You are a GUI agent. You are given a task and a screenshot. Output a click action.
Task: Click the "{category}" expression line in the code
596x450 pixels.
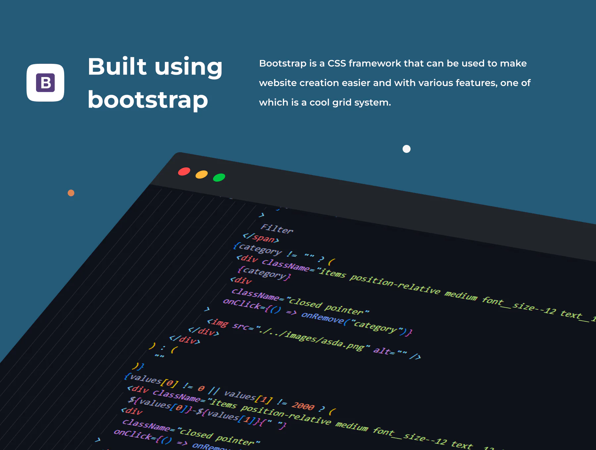click(264, 273)
